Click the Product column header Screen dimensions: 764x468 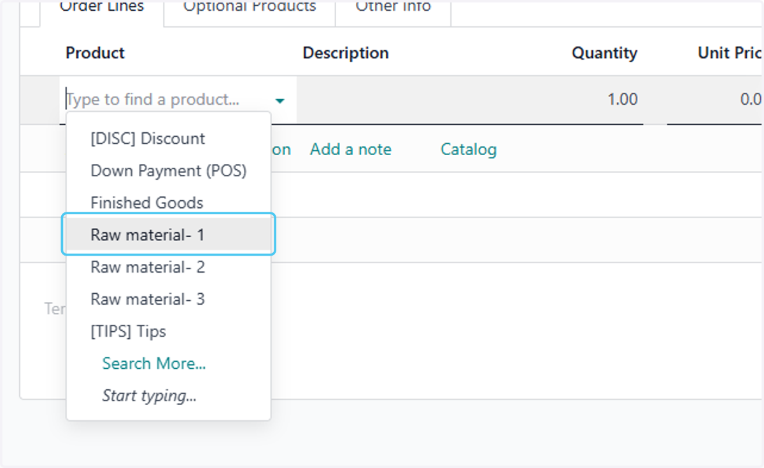click(x=95, y=53)
